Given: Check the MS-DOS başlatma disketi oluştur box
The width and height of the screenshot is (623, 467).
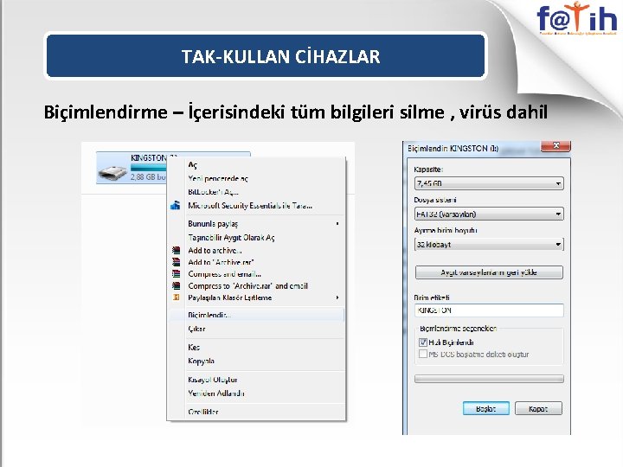Looking at the screenshot, I should [x=423, y=354].
